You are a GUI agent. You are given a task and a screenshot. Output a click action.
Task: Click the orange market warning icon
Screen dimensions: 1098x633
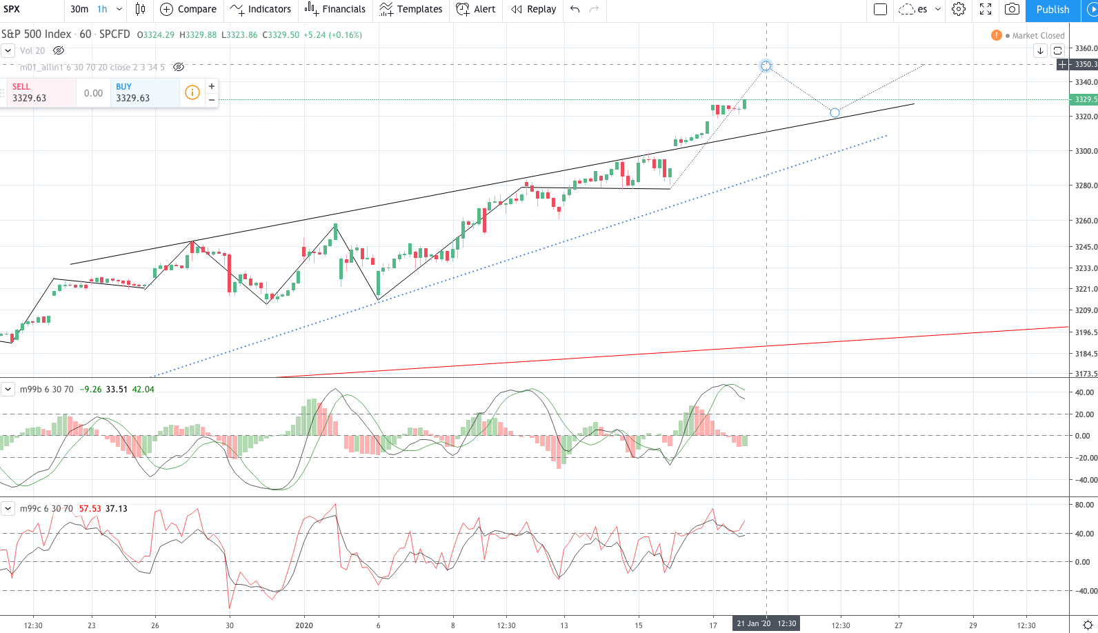(996, 35)
